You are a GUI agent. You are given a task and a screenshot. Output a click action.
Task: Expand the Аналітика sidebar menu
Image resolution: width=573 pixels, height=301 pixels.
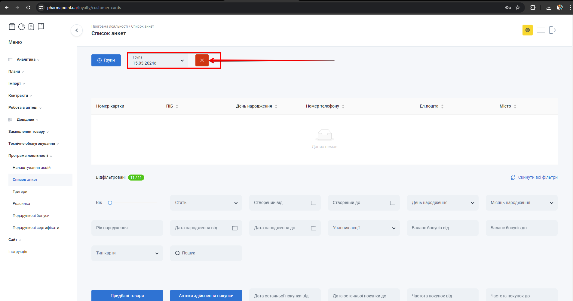(x=26, y=59)
